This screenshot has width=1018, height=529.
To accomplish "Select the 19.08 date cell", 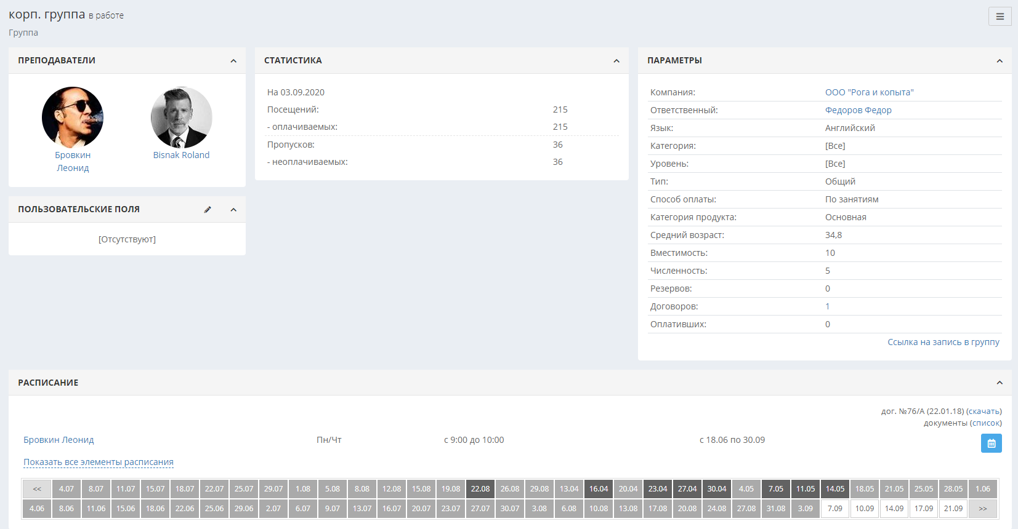I will 451,489.
